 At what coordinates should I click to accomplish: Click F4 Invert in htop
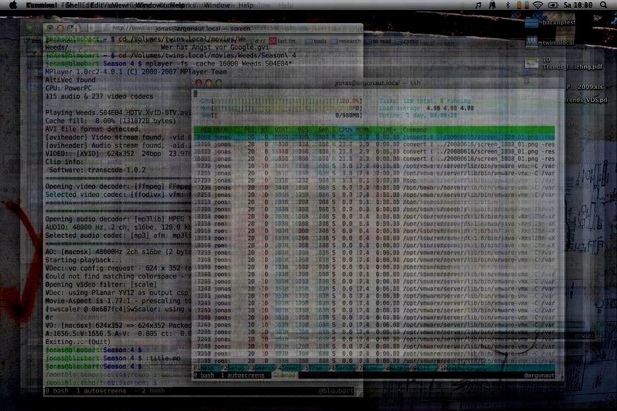pos(287,368)
